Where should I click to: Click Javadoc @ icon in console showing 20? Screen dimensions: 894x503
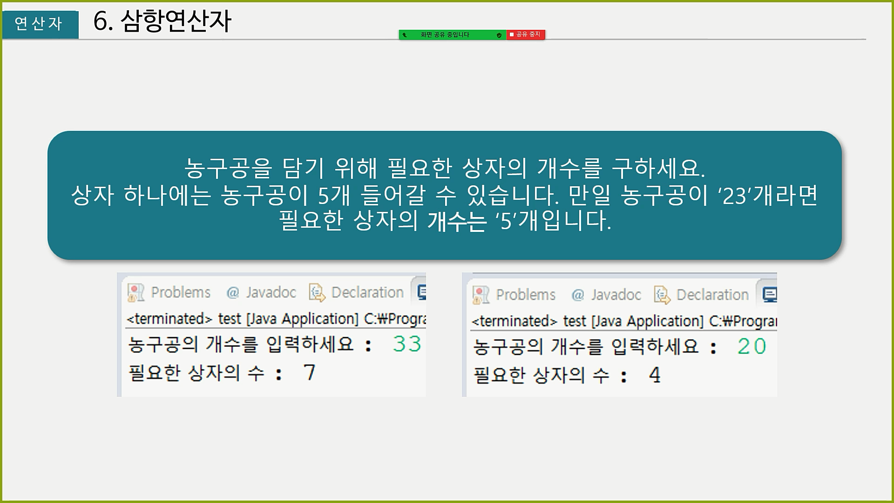577,295
